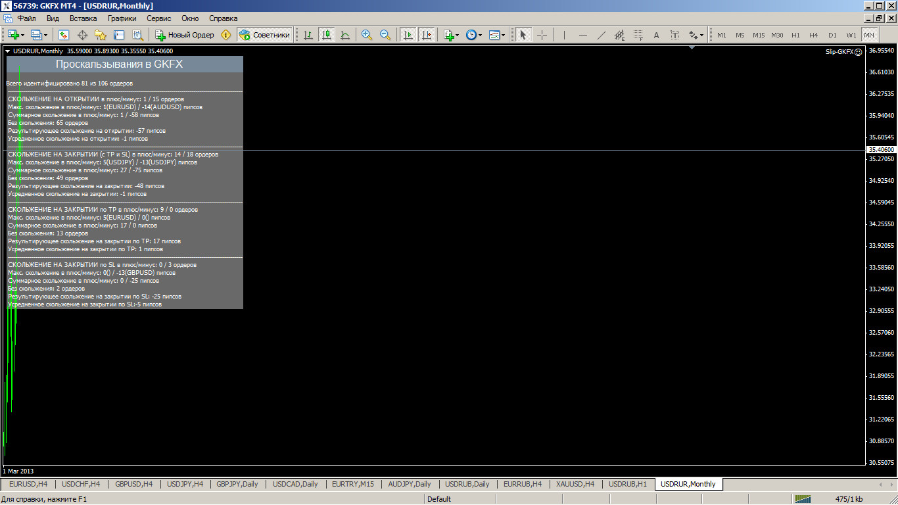Open the Сервис menu

(158, 18)
